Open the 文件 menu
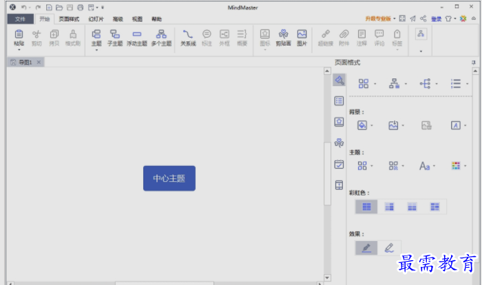The width and height of the screenshot is (482, 285). pyautogui.click(x=20, y=19)
